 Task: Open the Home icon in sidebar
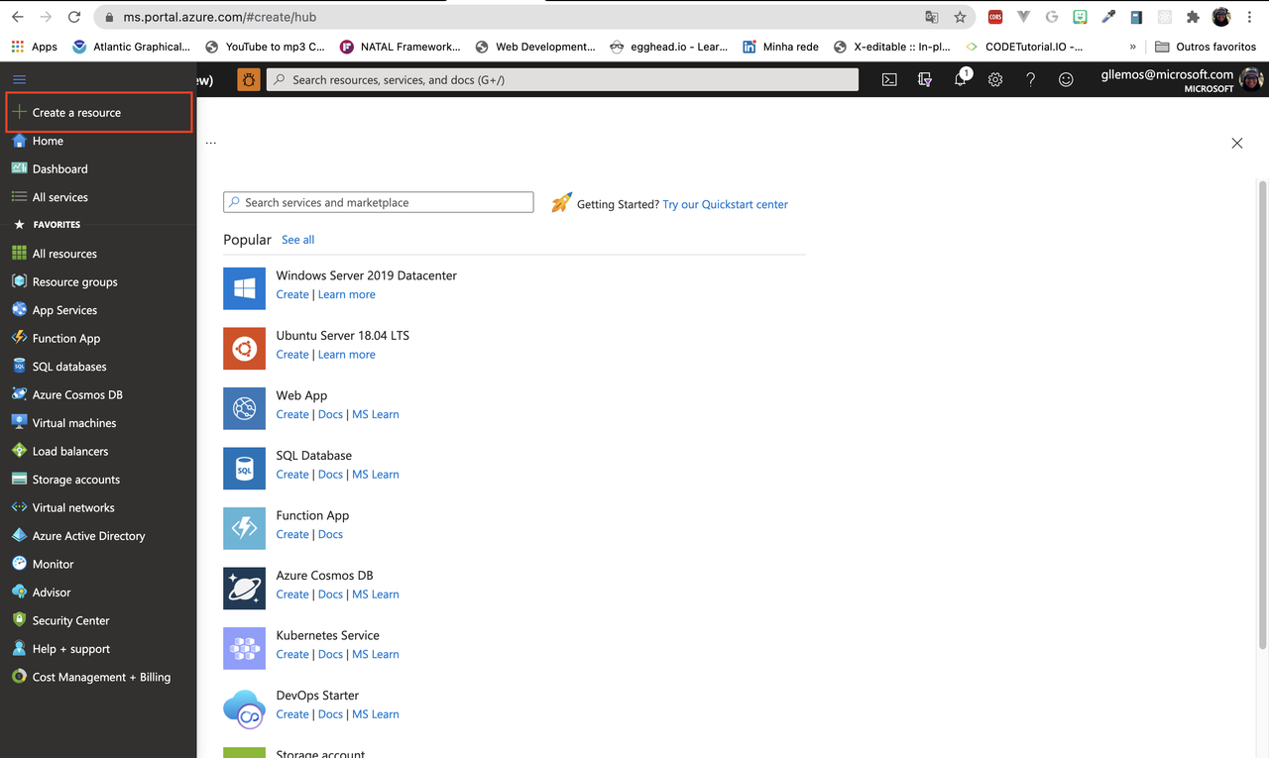[x=19, y=141]
